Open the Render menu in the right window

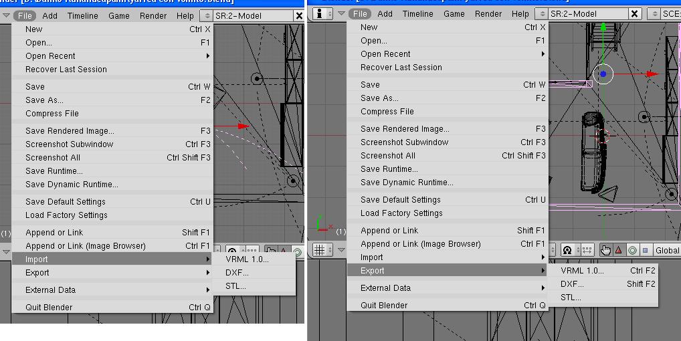click(x=488, y=14)
